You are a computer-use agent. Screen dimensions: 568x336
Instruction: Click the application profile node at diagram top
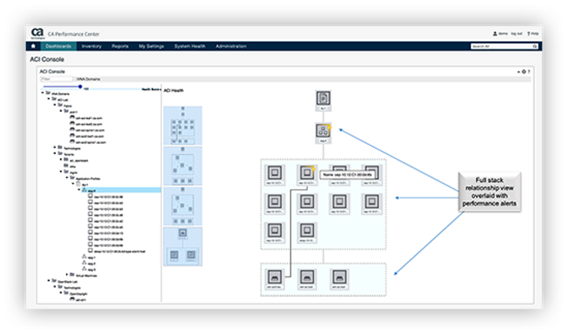click(323, 98)
